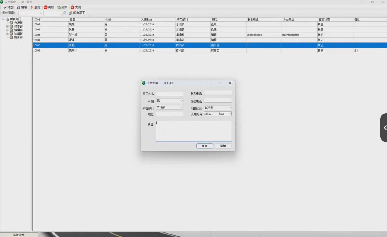The height and width of the screenshot is (237, 387).
Task: Open the 在职状态 dropdown showing 试用期
Action: 229,108
